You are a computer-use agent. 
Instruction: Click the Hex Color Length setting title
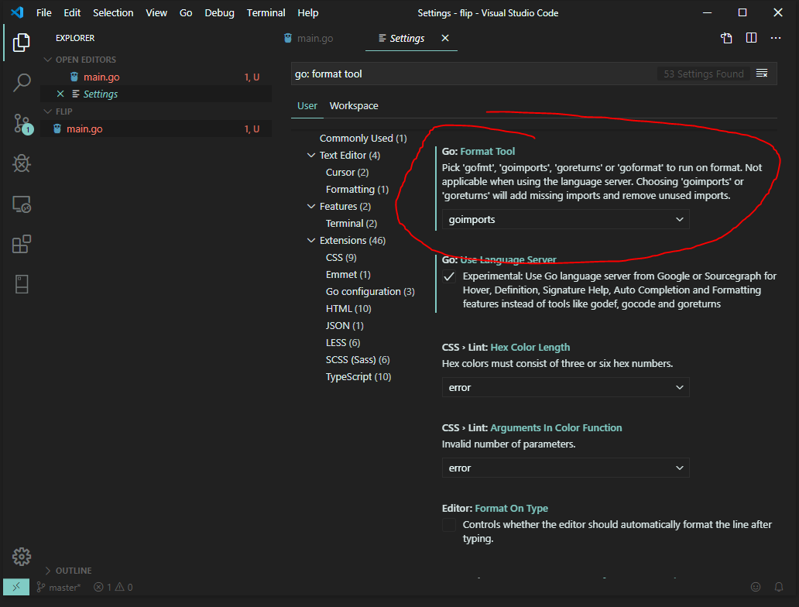click(530, 348)
